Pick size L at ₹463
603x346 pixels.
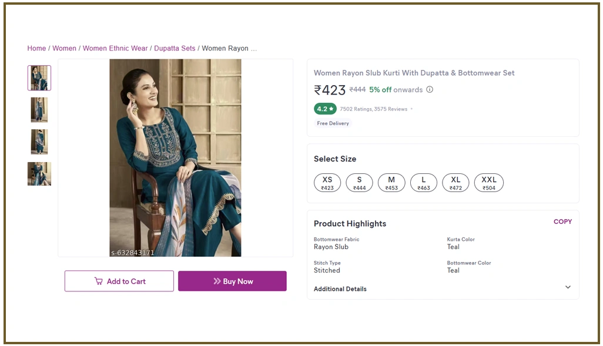(424, 183)
